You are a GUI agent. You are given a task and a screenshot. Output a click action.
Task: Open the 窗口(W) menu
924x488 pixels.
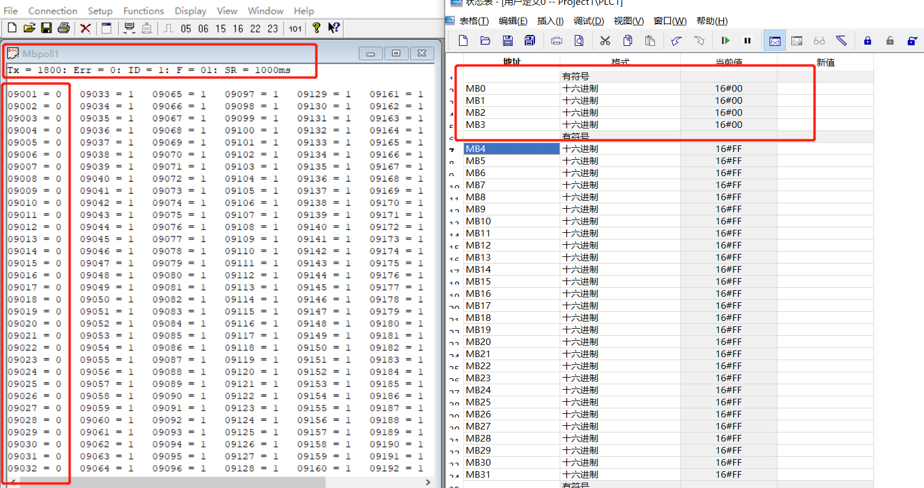pos(670,21)
